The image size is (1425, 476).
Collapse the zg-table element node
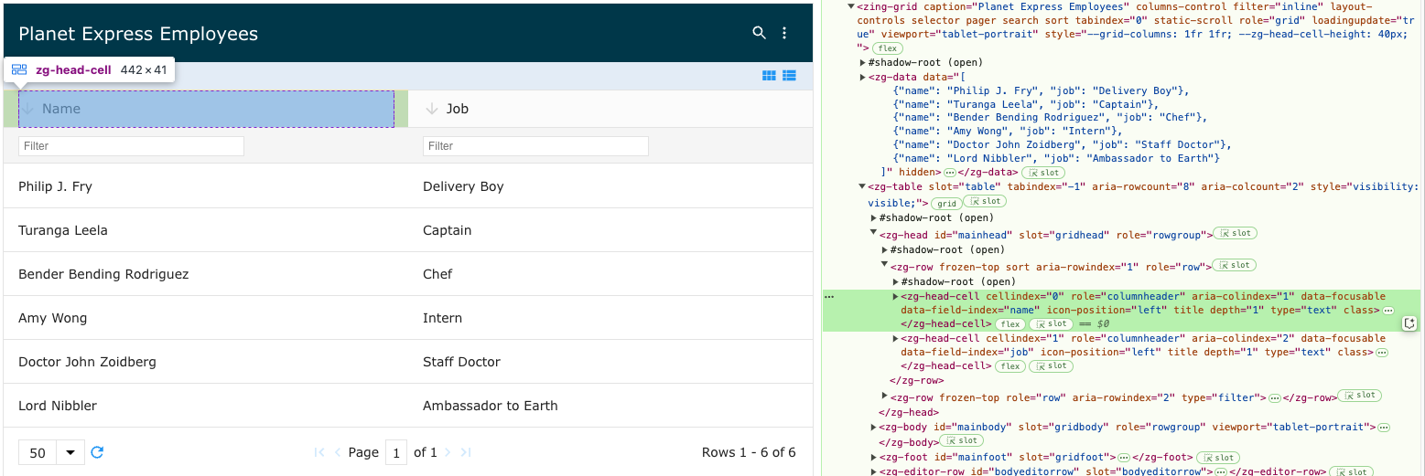pos(862,187)
